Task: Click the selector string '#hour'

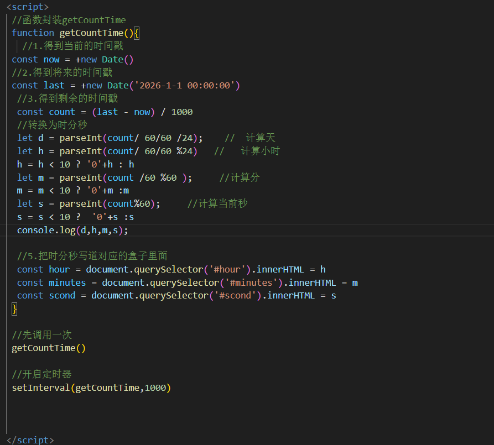Action: click(x=227, y=270)
